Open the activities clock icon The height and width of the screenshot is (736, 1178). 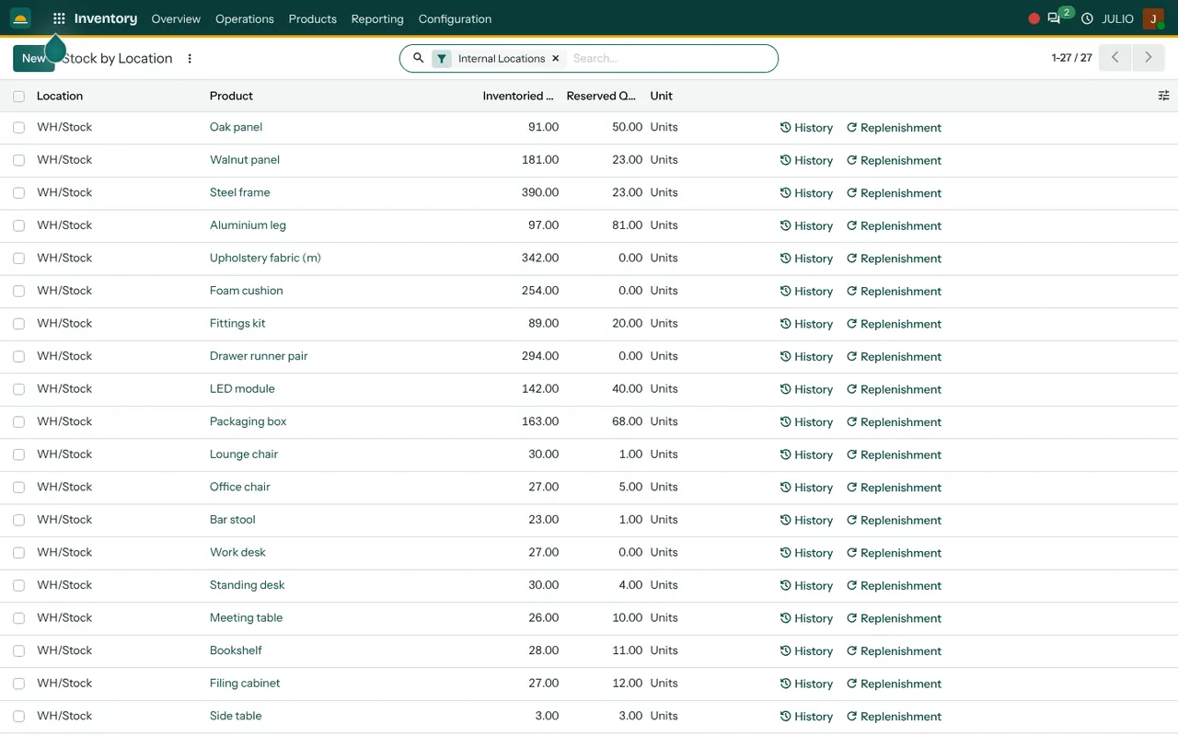coord(1087,18)
